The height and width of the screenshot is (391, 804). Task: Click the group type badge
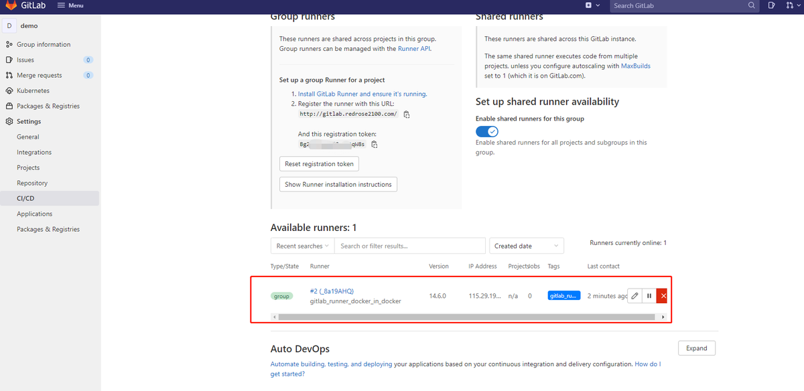tap(281, 296)
